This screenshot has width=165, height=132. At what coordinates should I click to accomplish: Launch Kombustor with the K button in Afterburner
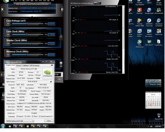(x=2, y=9)
